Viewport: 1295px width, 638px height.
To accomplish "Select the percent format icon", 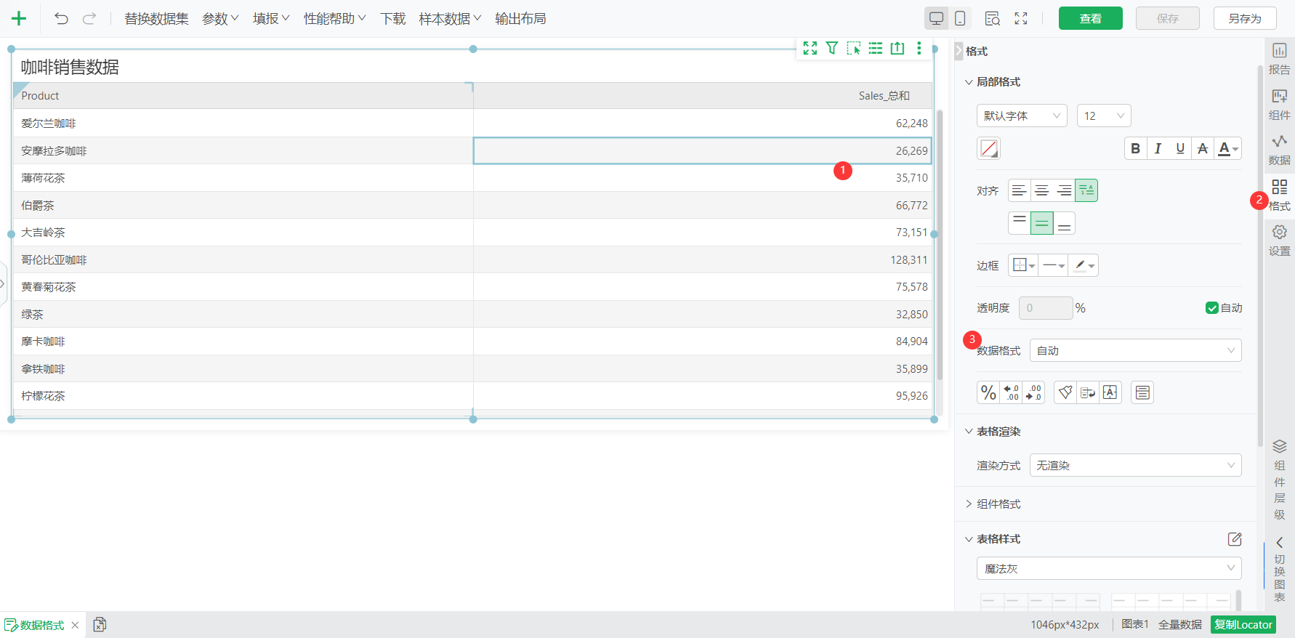I will coord(988,392).
